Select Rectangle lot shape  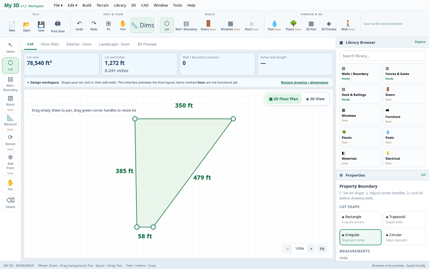pos(360,219)
